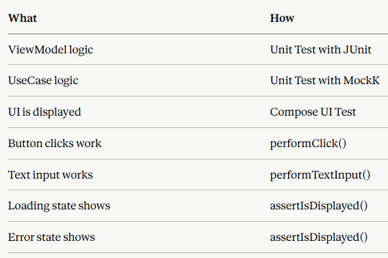The image size is (388, 258).
Task: Select the "UI is displayed" cell
Action: click(44, 112)
